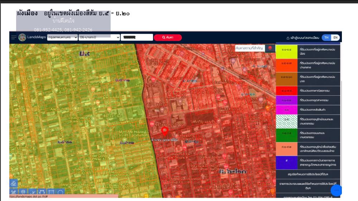Screen dimensions: 358x201
Task: Open the map layers stack icon
Action: coord(270,48)
